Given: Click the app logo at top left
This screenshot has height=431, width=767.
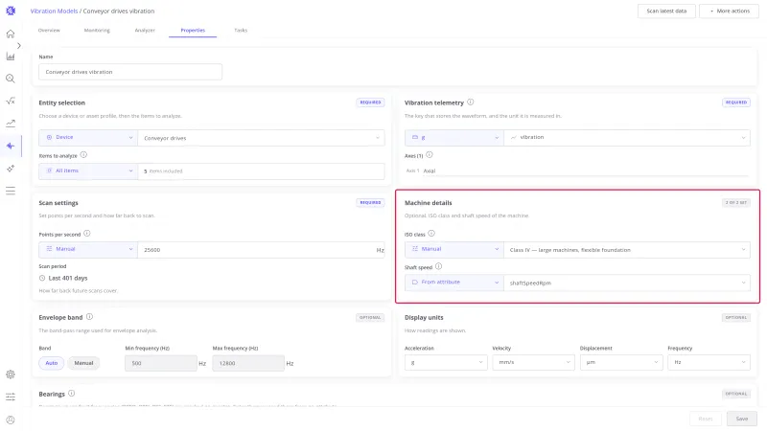Looking at the screenshot, I should [x=11, y=11].
